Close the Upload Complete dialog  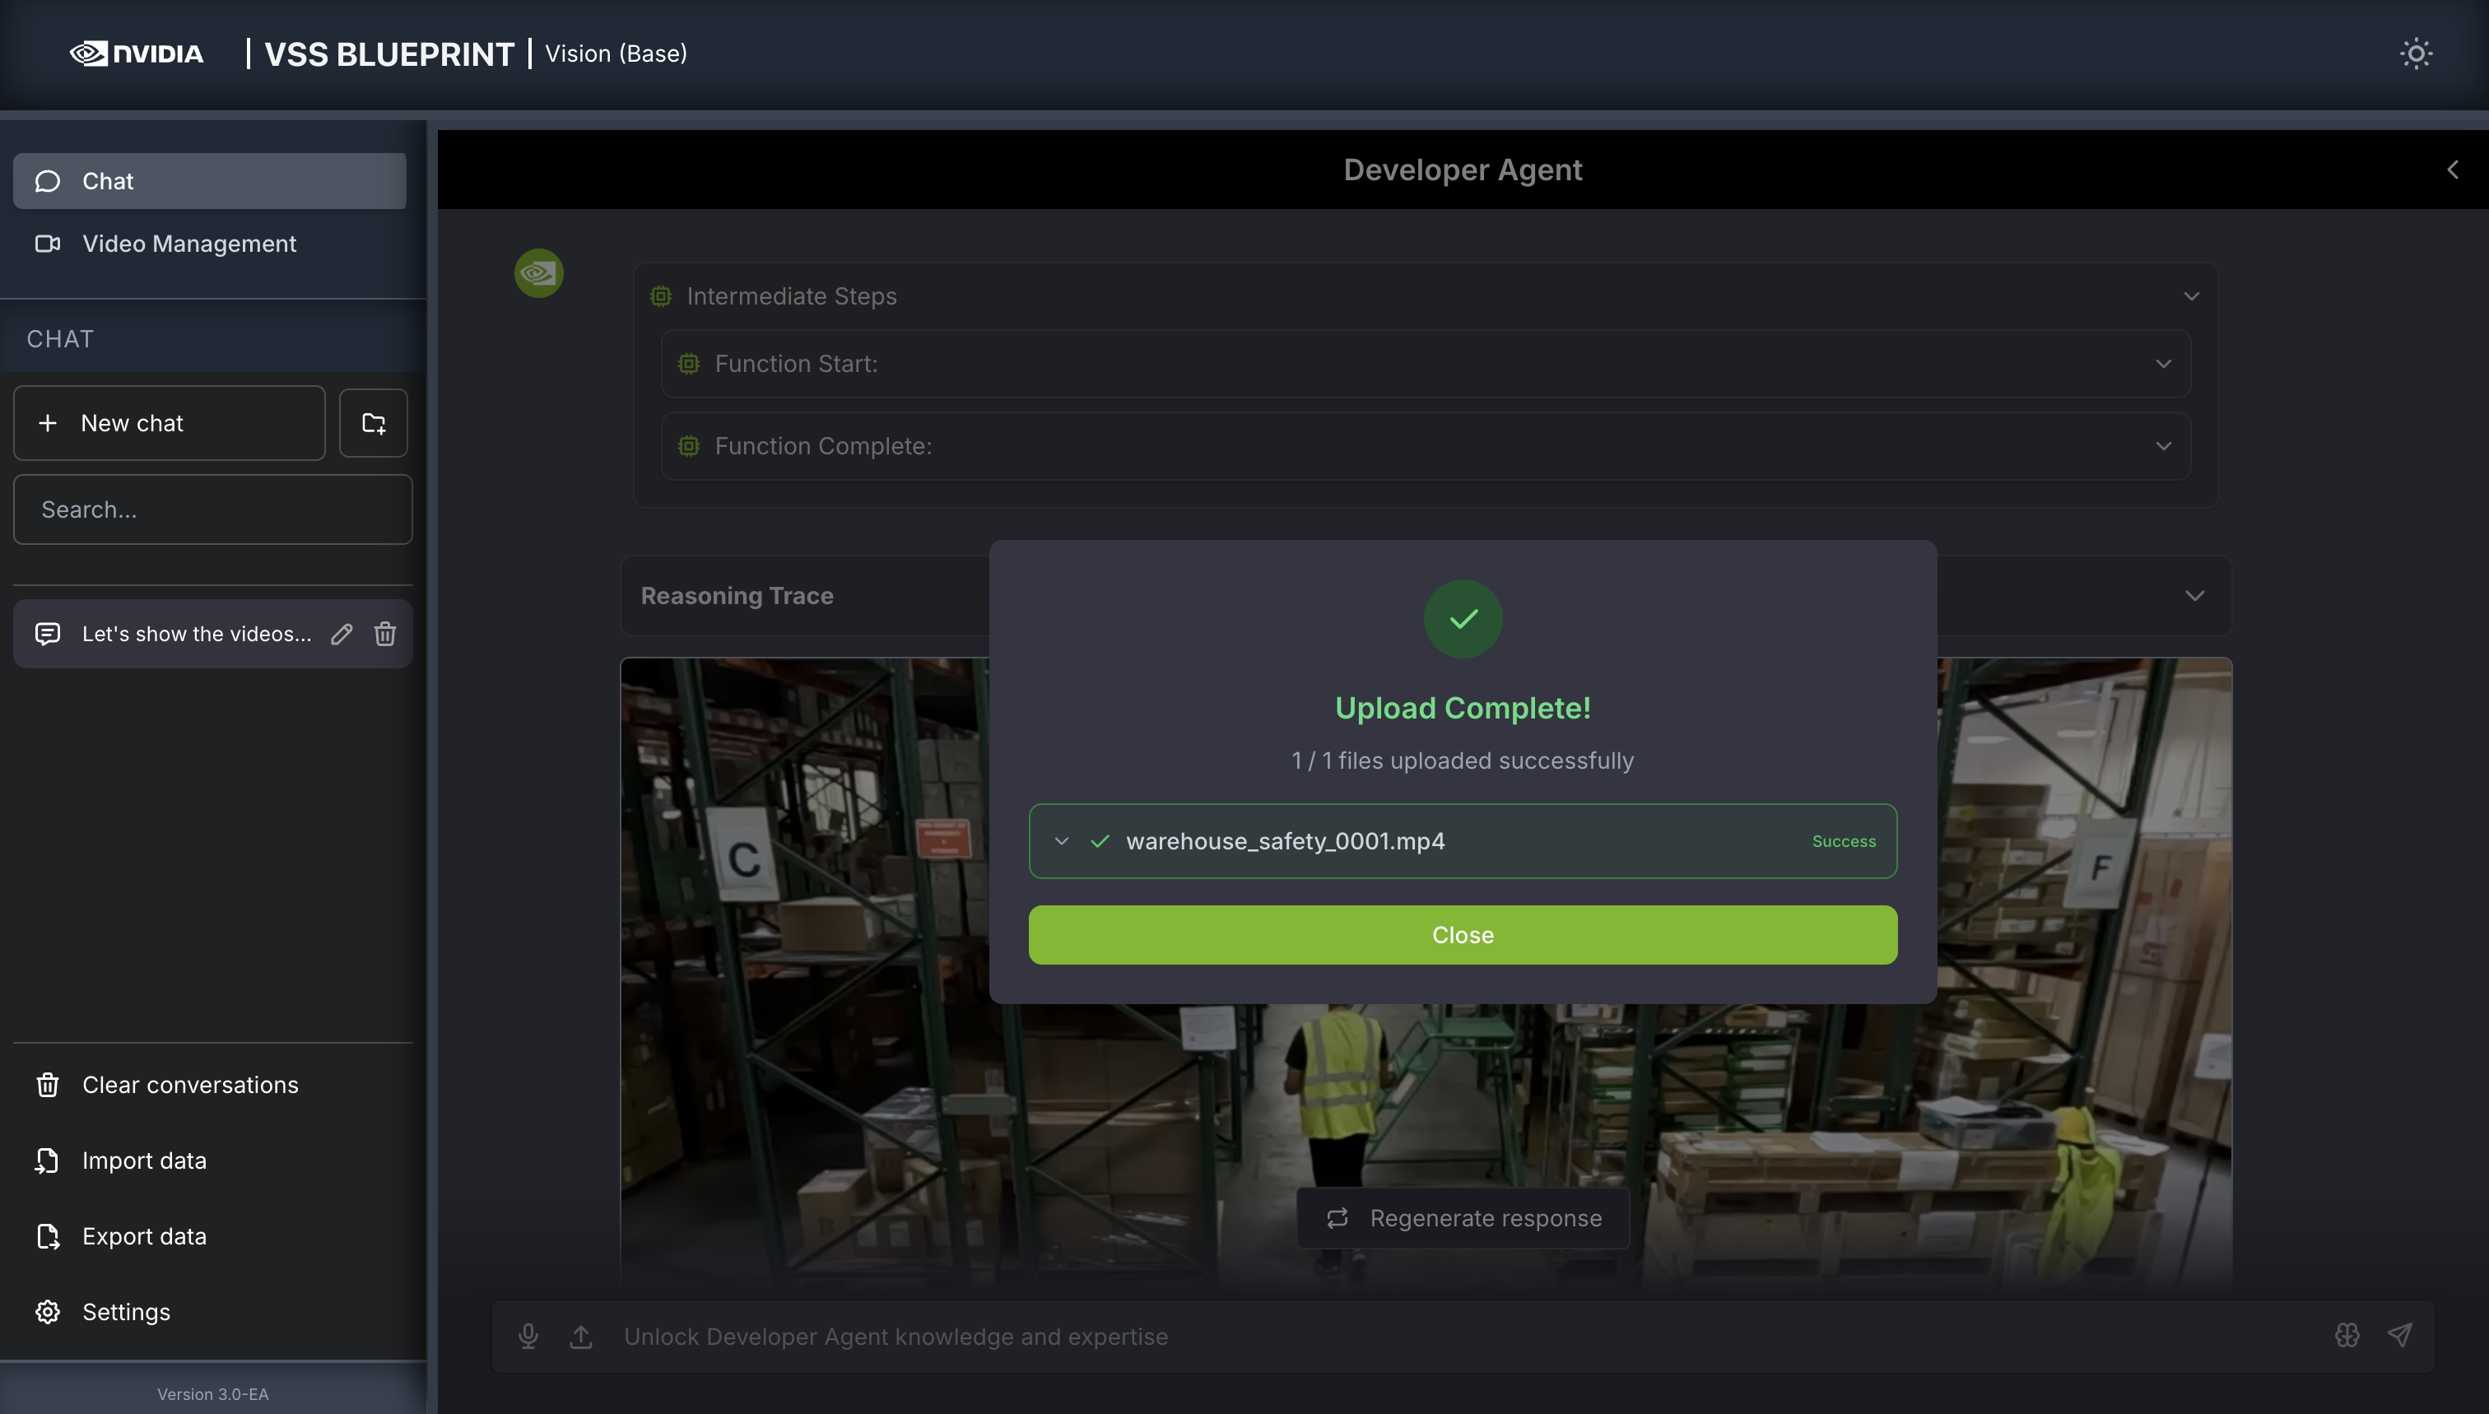point(1462,935)
